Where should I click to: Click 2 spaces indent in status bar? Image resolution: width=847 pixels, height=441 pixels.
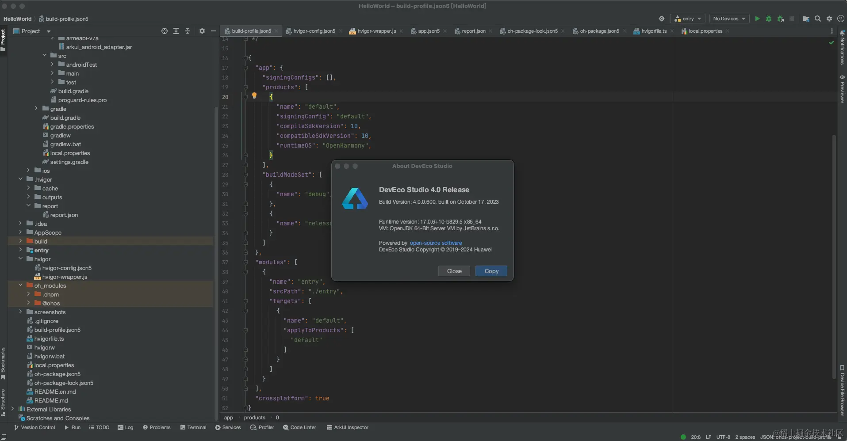[x=745, y=437]
